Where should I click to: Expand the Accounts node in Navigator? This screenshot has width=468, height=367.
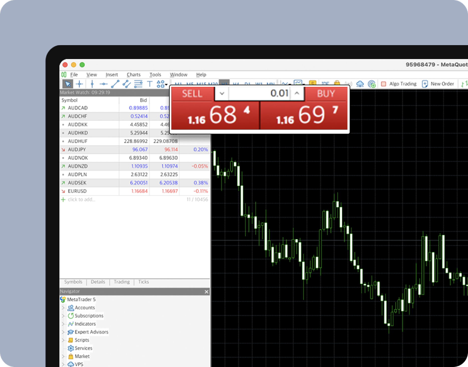(x=63, y=308)
